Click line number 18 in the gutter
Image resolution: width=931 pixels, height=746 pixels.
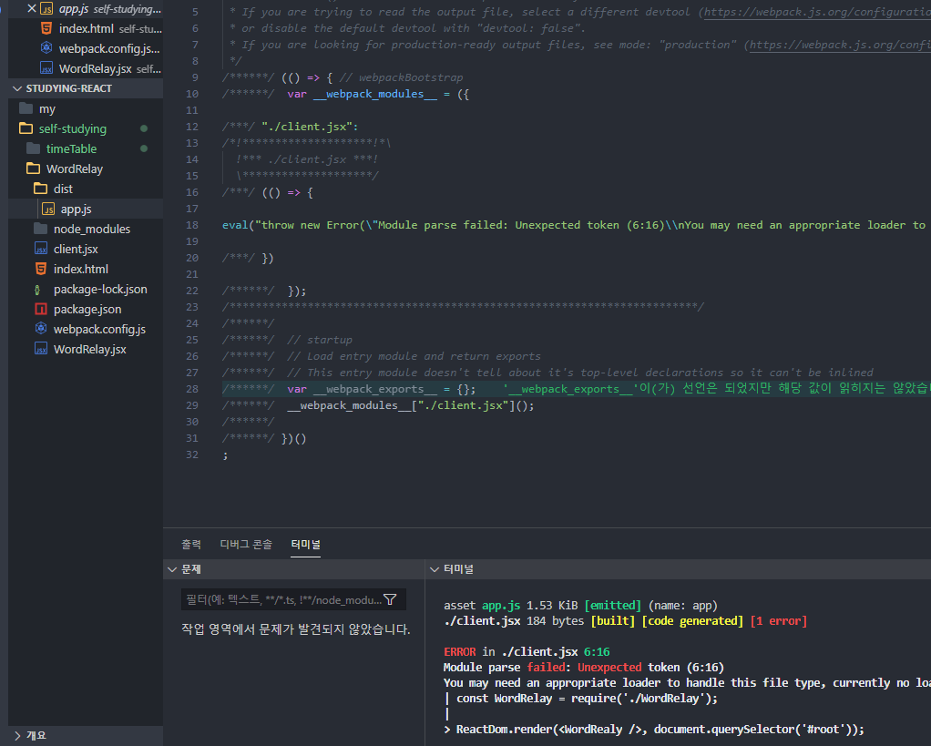192,225
